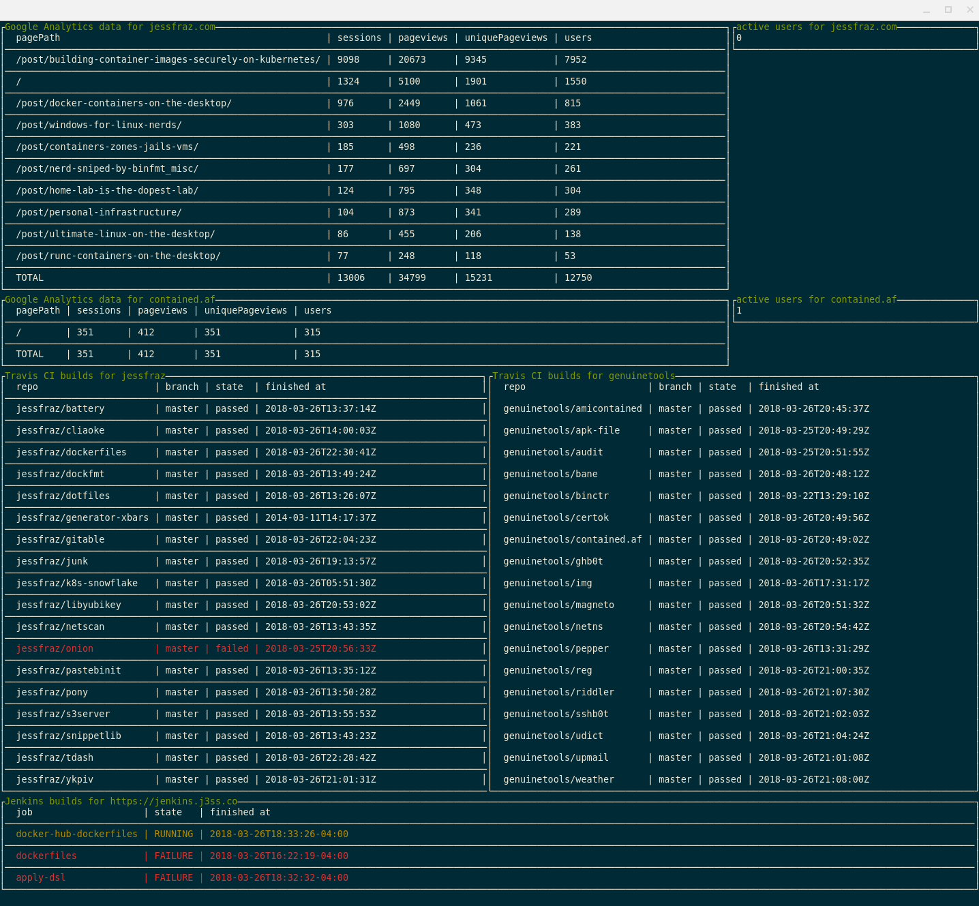
Task: Select jessfraz/pastebinit repo name
Action: (68, 671)
